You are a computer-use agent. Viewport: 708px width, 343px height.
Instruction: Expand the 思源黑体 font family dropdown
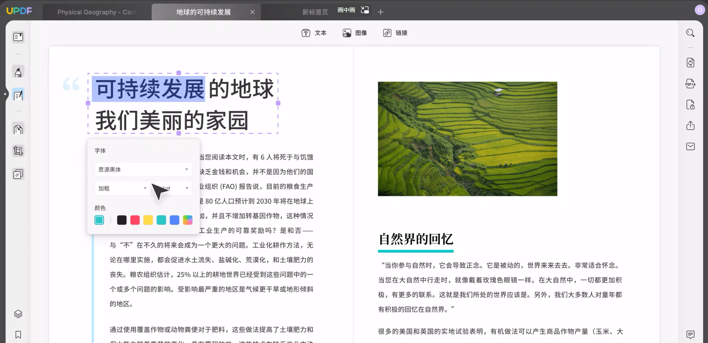pyautogui.click(x=143, y=169)
